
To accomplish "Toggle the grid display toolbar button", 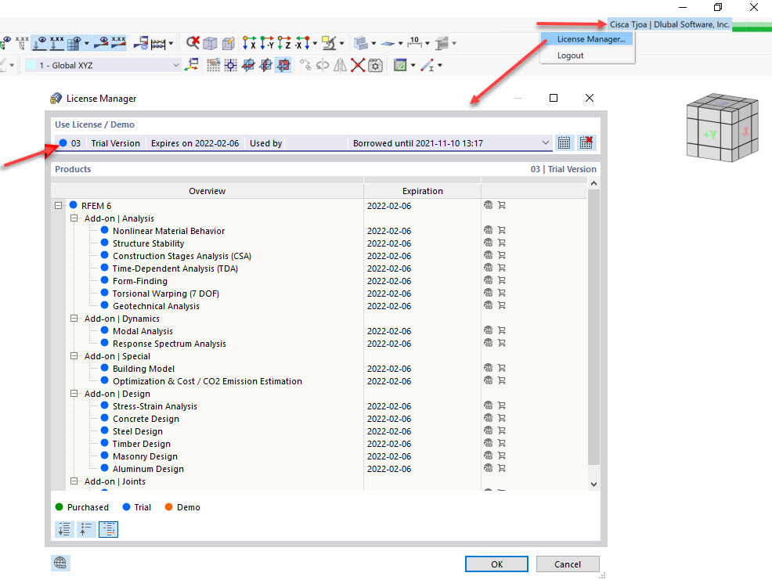I will (212, 66).
